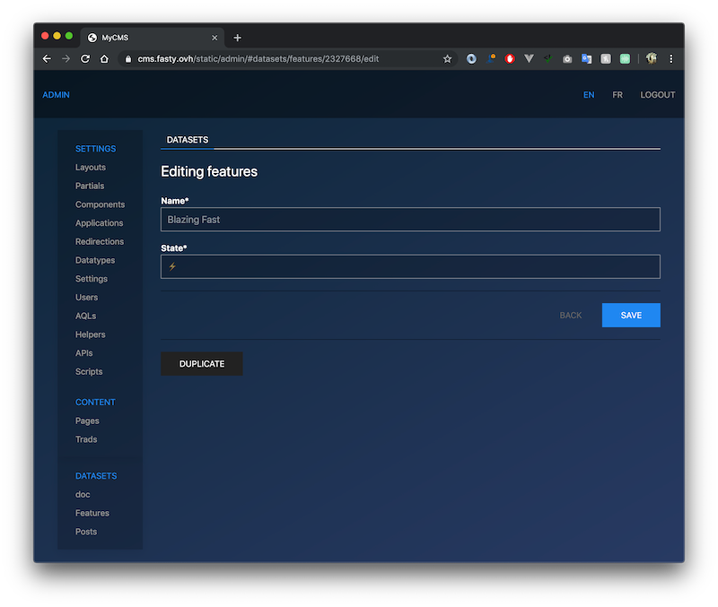Screen dimensions: 718x607
Task: Switch to the DATASETS tab
Action: 188,140
